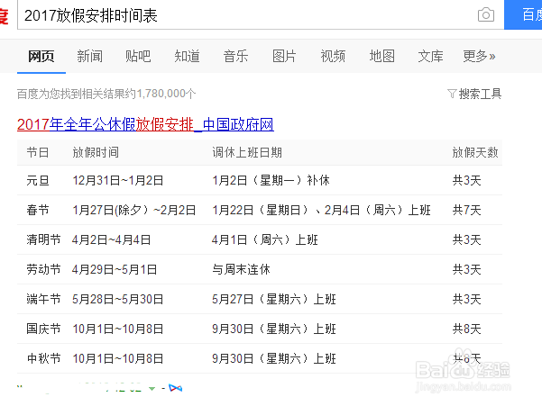The height and width of the screenshot is (406, 542).
Task: Click the 与周末连休 cell
Action: click(242, 269)
